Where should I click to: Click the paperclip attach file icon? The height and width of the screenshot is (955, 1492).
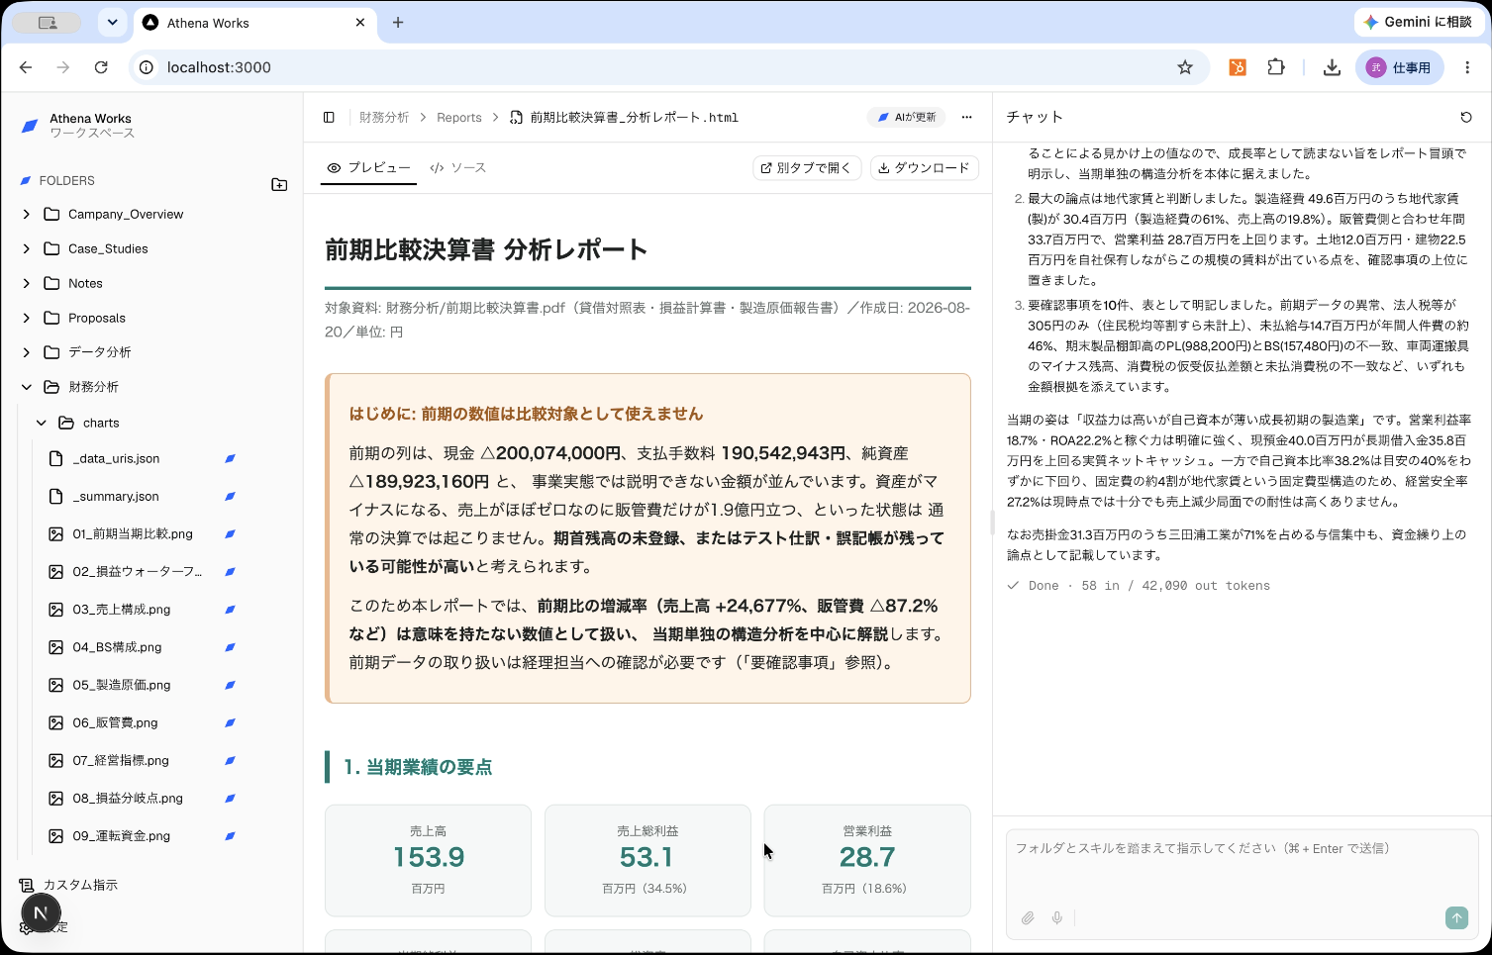point(1028,918)
